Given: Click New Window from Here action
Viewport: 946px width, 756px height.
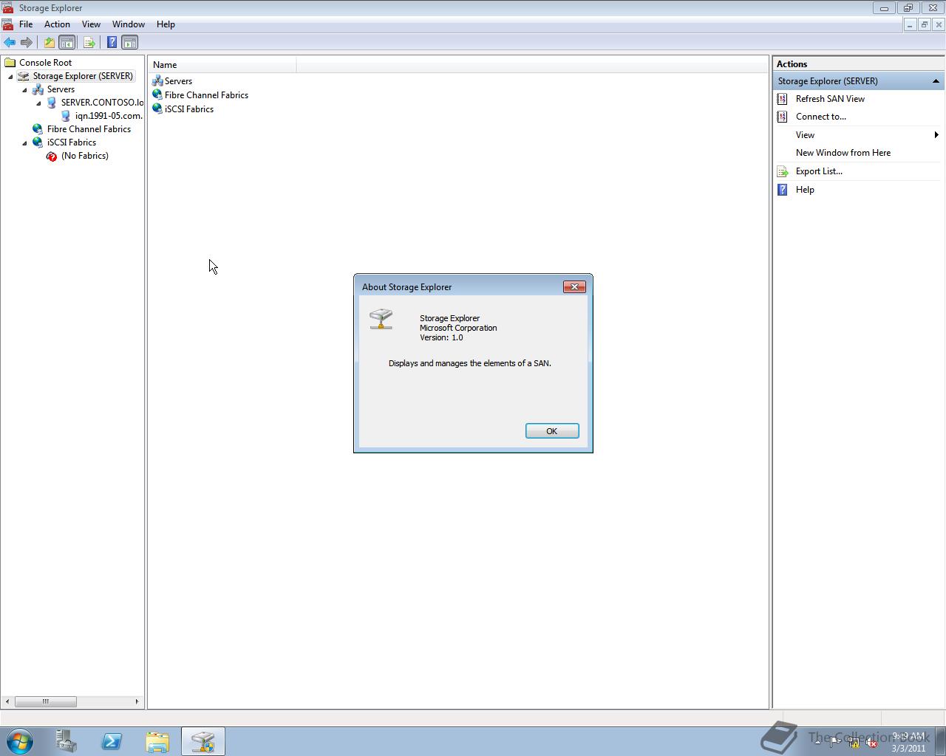Looking at the screenshot, I should coord(843,153).
